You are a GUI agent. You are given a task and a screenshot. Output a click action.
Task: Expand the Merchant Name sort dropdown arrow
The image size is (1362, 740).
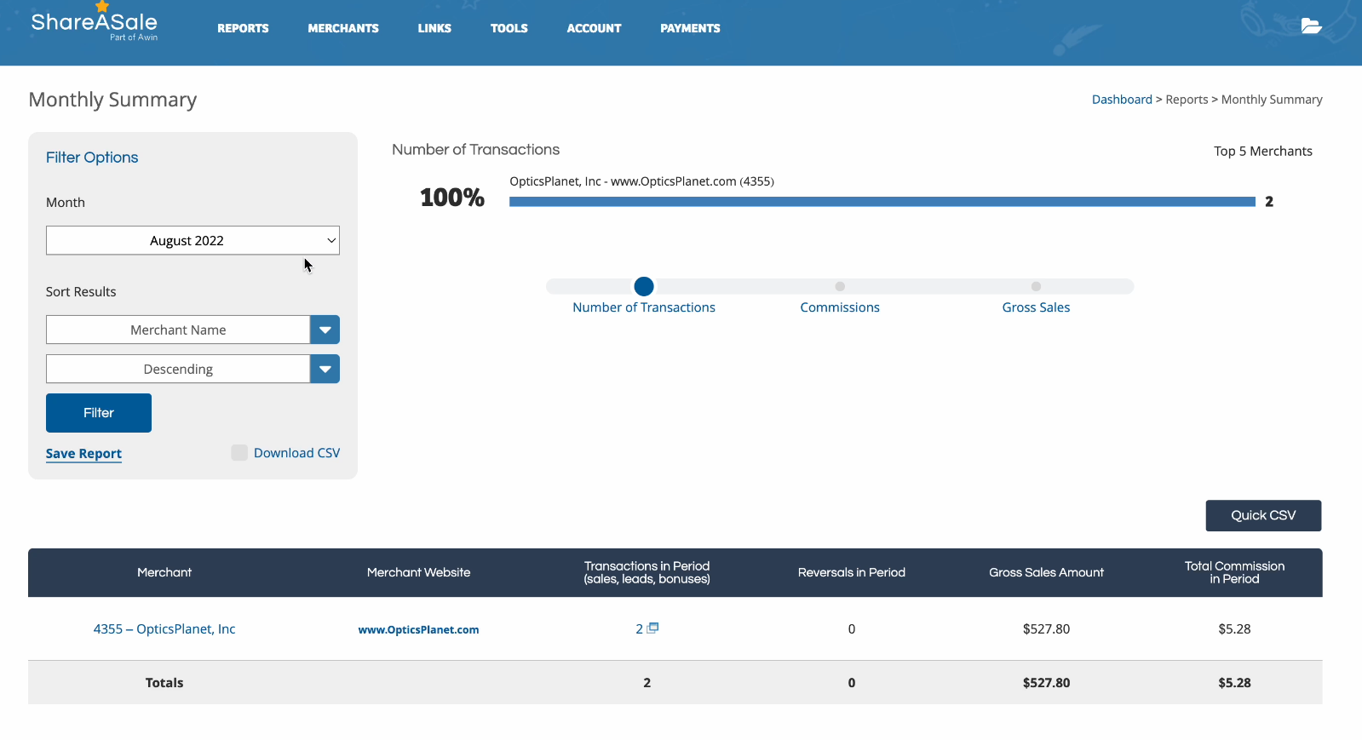(325, 330)
